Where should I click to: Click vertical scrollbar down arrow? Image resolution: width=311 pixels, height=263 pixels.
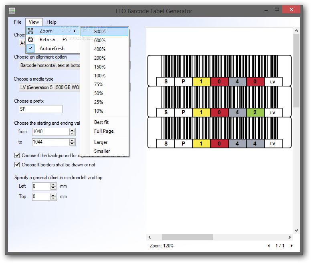tap(296, 231)
